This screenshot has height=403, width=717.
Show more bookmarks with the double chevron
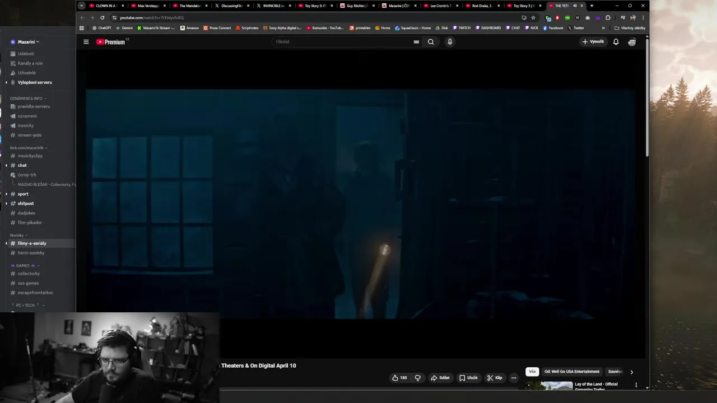point(603,28)
